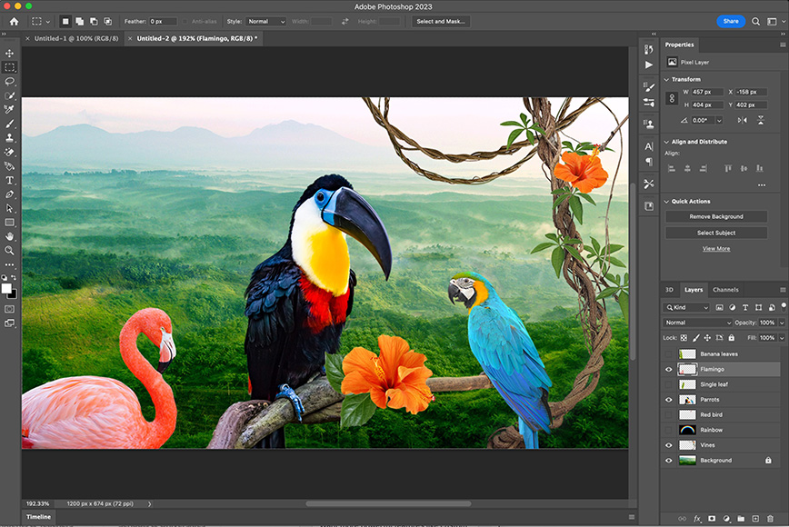Click the Select Subject button
Image resolution: width=789 pixels, height=527 pixels.
716,233
